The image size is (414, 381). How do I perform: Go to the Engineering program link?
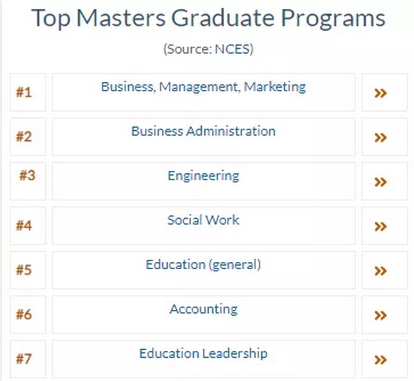(203, 176)
